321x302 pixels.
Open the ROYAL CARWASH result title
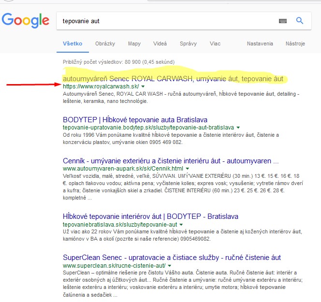[x=173, y=79]
